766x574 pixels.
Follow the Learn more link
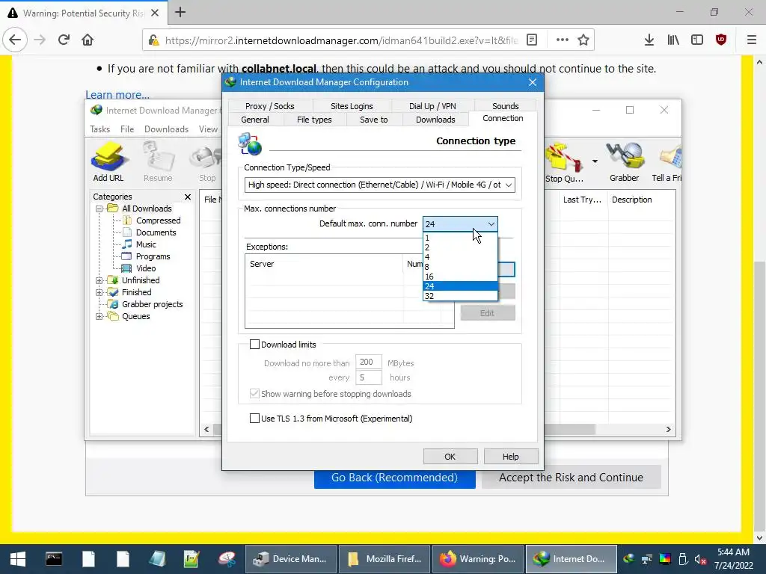117,95
